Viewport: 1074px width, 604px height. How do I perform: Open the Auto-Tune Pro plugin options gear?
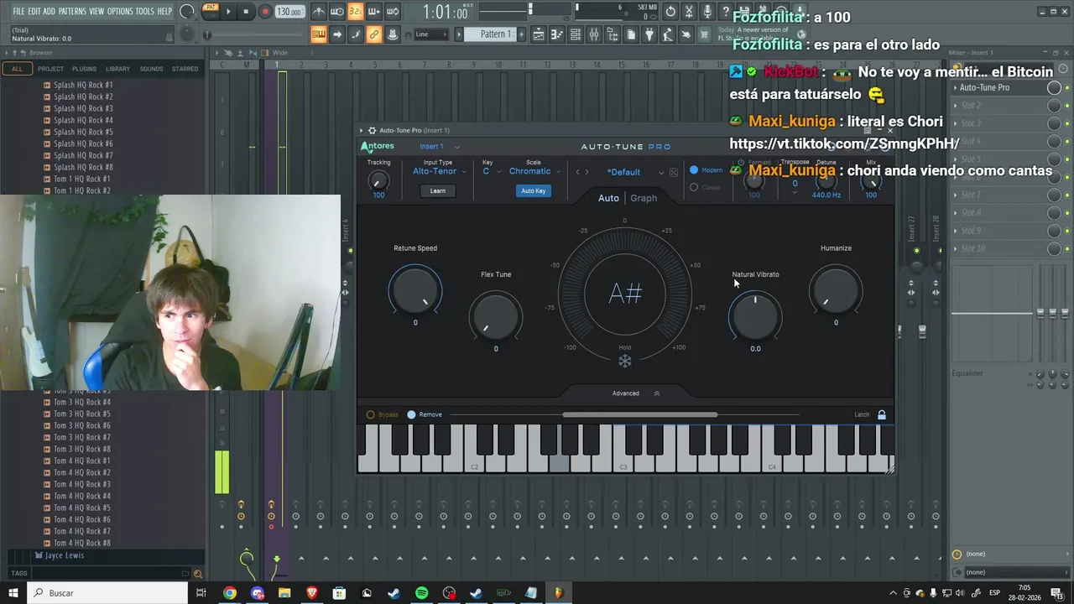click(x=372, y=130)
